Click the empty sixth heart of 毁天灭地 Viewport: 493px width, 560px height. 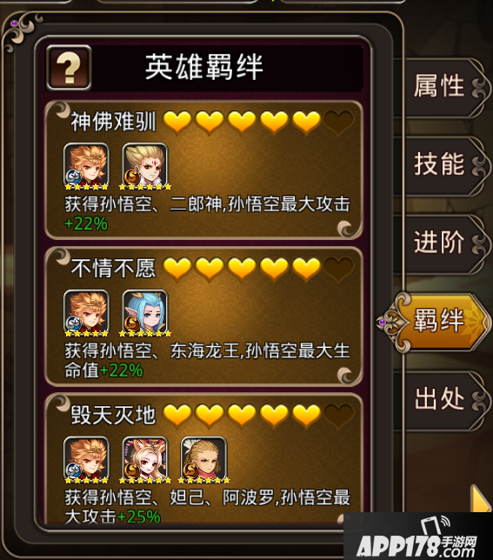[338, 416]
